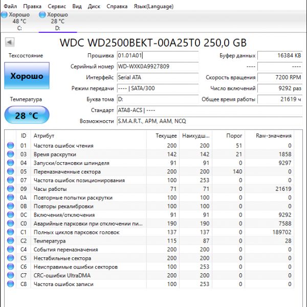Click the Хорошо health status button
This screenshot has height=307, width=307.
[x=27, y=76]
